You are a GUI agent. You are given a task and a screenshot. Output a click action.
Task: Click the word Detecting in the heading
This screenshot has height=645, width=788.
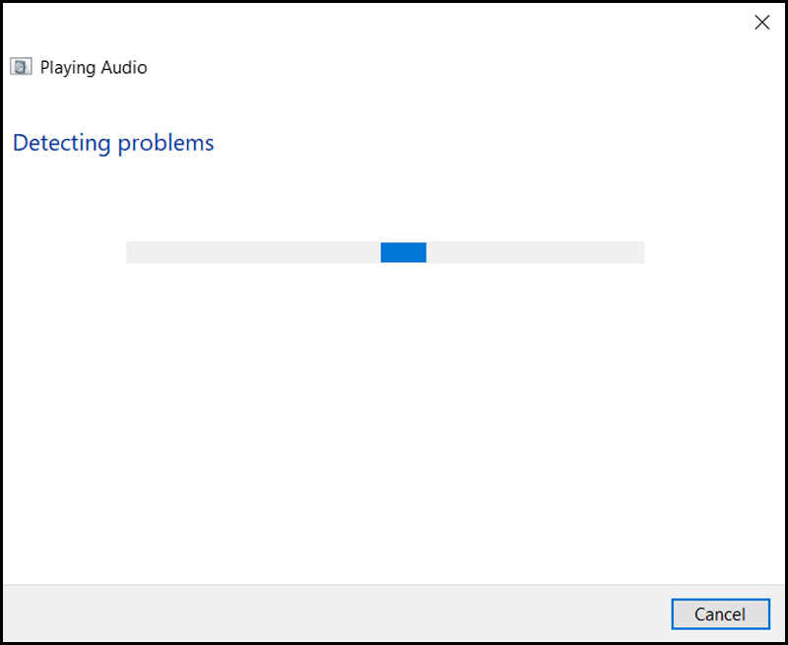62,143
